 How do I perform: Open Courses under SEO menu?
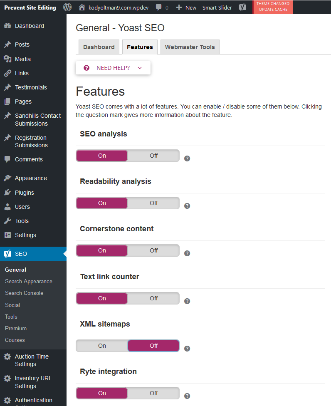(x=15, y=340)
